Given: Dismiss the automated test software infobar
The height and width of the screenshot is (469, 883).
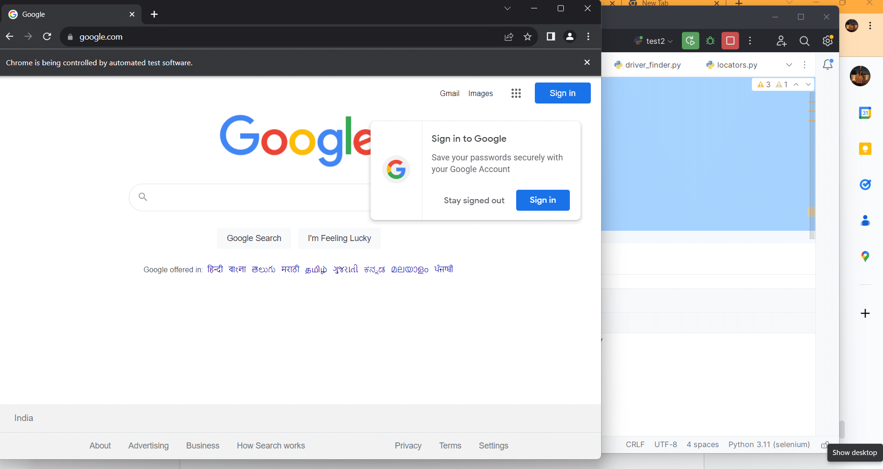Looking at the screenshot, I should point(587,62).
